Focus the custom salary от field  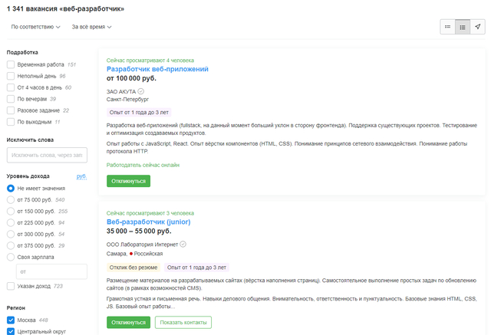(x=51, y=271)
